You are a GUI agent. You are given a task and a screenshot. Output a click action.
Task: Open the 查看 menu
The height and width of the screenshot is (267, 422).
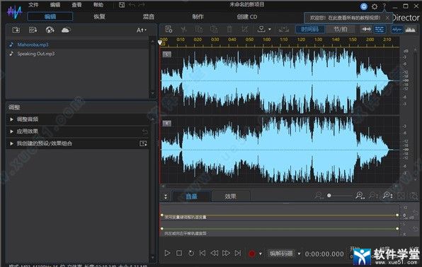click(76, 5)
